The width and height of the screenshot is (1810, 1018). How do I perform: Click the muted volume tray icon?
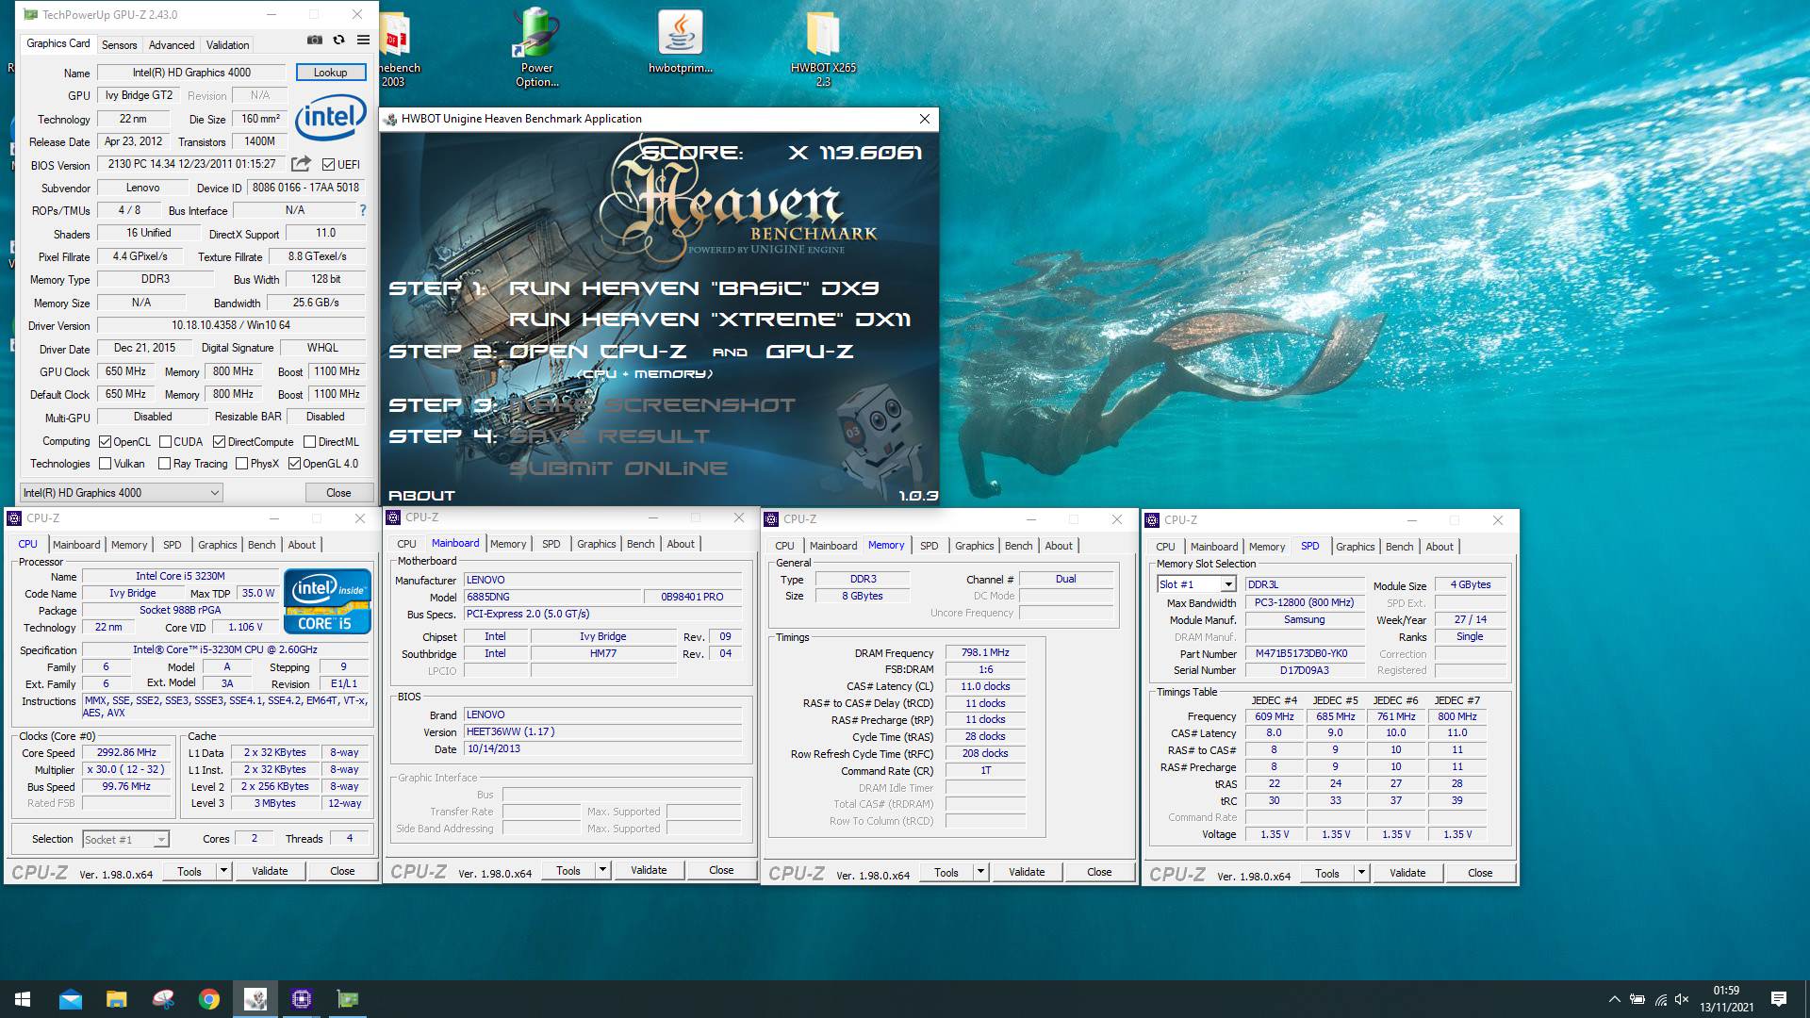click(x=1682, y=999)
